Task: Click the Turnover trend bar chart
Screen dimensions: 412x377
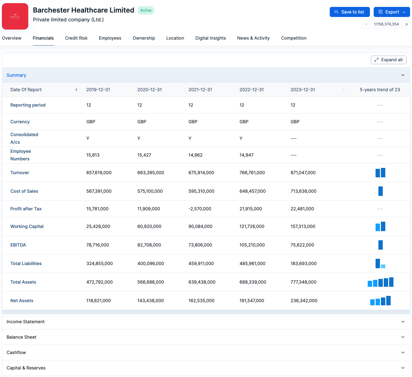Action: pyautogui.click(x=380, y=173)
